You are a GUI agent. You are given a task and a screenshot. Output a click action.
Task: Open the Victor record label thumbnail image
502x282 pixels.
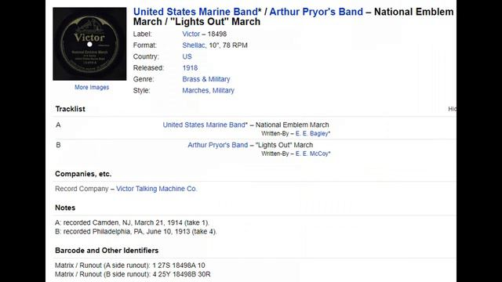(x=89, y=44)
